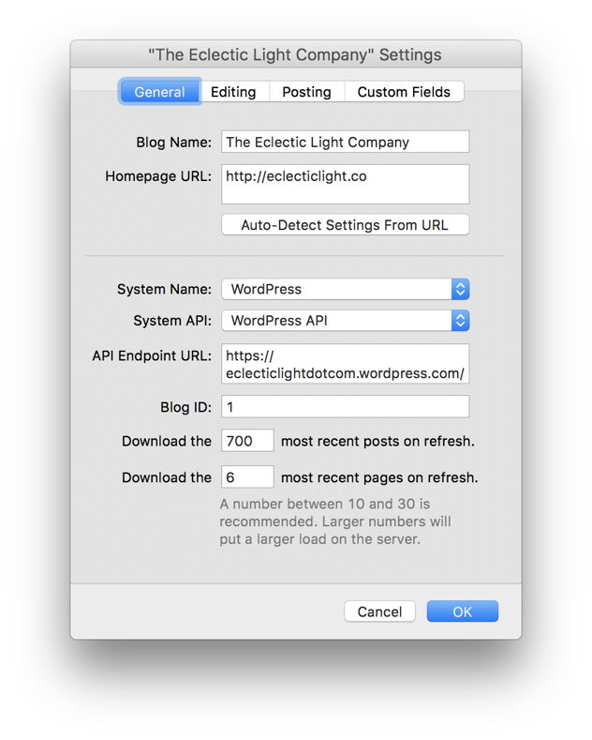Click the recent pages count field showing 6
The image size is (592, 740).
point(247,476)
